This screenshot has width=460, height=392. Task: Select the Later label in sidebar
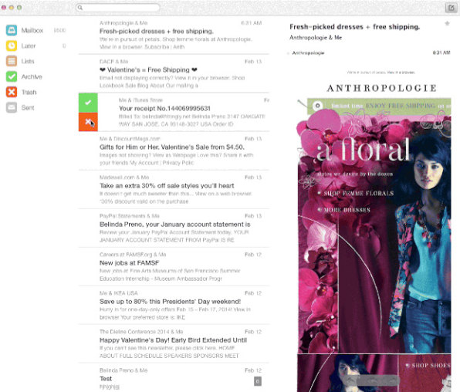pos(29,46)
